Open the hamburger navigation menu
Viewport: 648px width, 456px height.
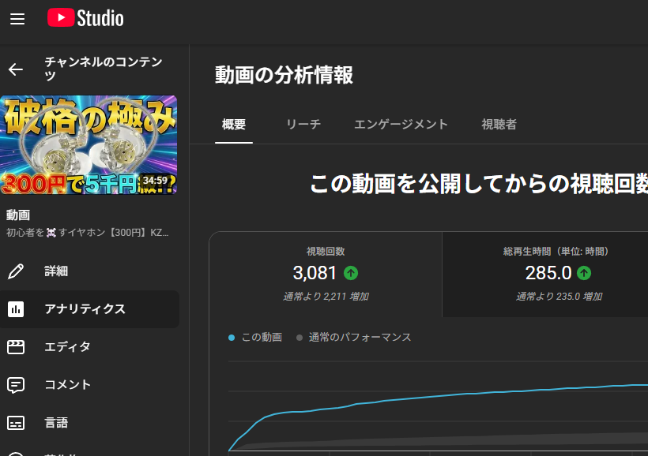point(17,19)
